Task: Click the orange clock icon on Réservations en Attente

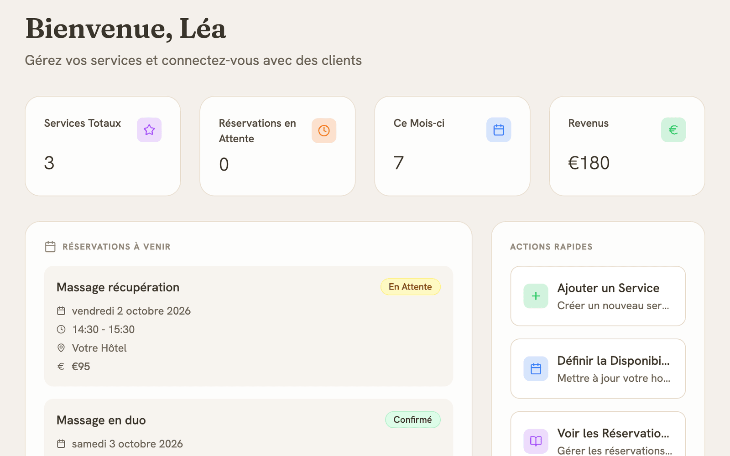Action: (x=324, y=131)
